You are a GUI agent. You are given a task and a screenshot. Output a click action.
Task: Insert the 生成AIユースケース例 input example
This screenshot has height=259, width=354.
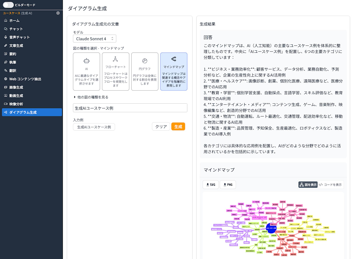(94, 127)
